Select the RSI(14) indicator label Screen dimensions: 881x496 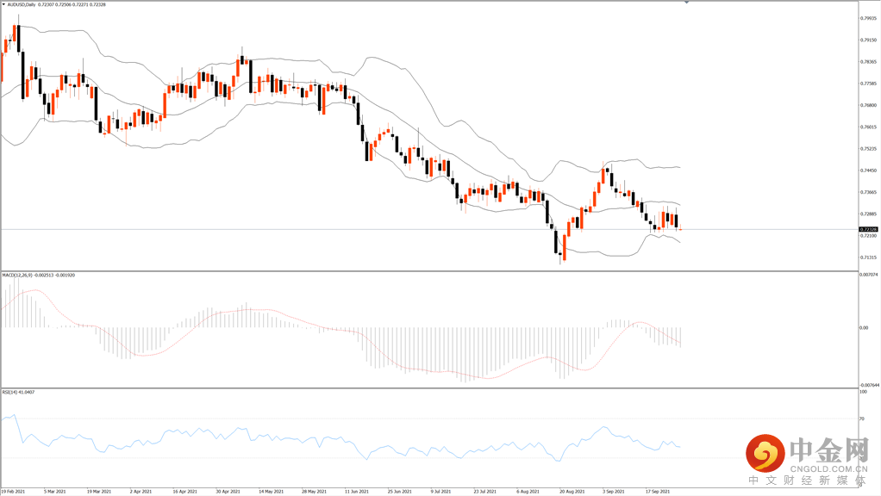point(10,392)
